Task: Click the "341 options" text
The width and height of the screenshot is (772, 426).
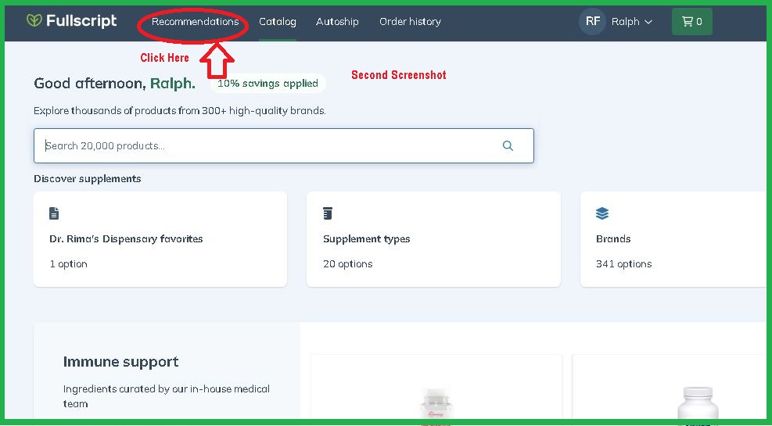Action: (624, 264)
